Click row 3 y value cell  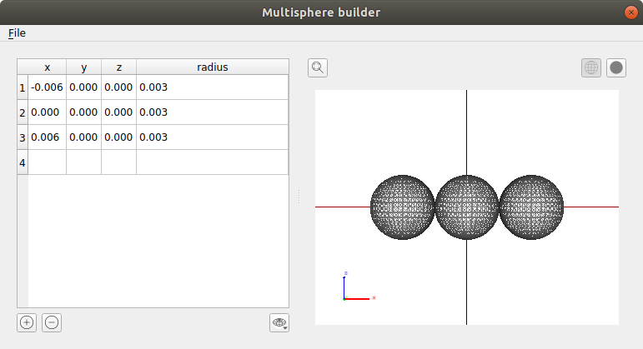click(x=83, y=137)
